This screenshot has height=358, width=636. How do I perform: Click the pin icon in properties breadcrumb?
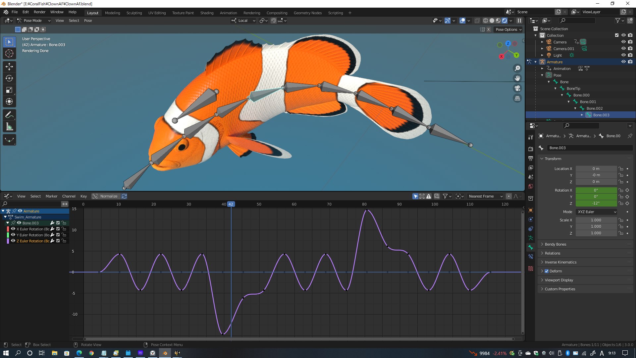[x=630, y=136]
